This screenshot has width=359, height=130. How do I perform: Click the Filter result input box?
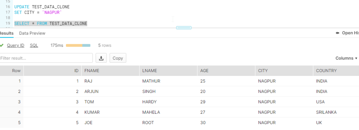pyautogui.click(x=46, y=58)
